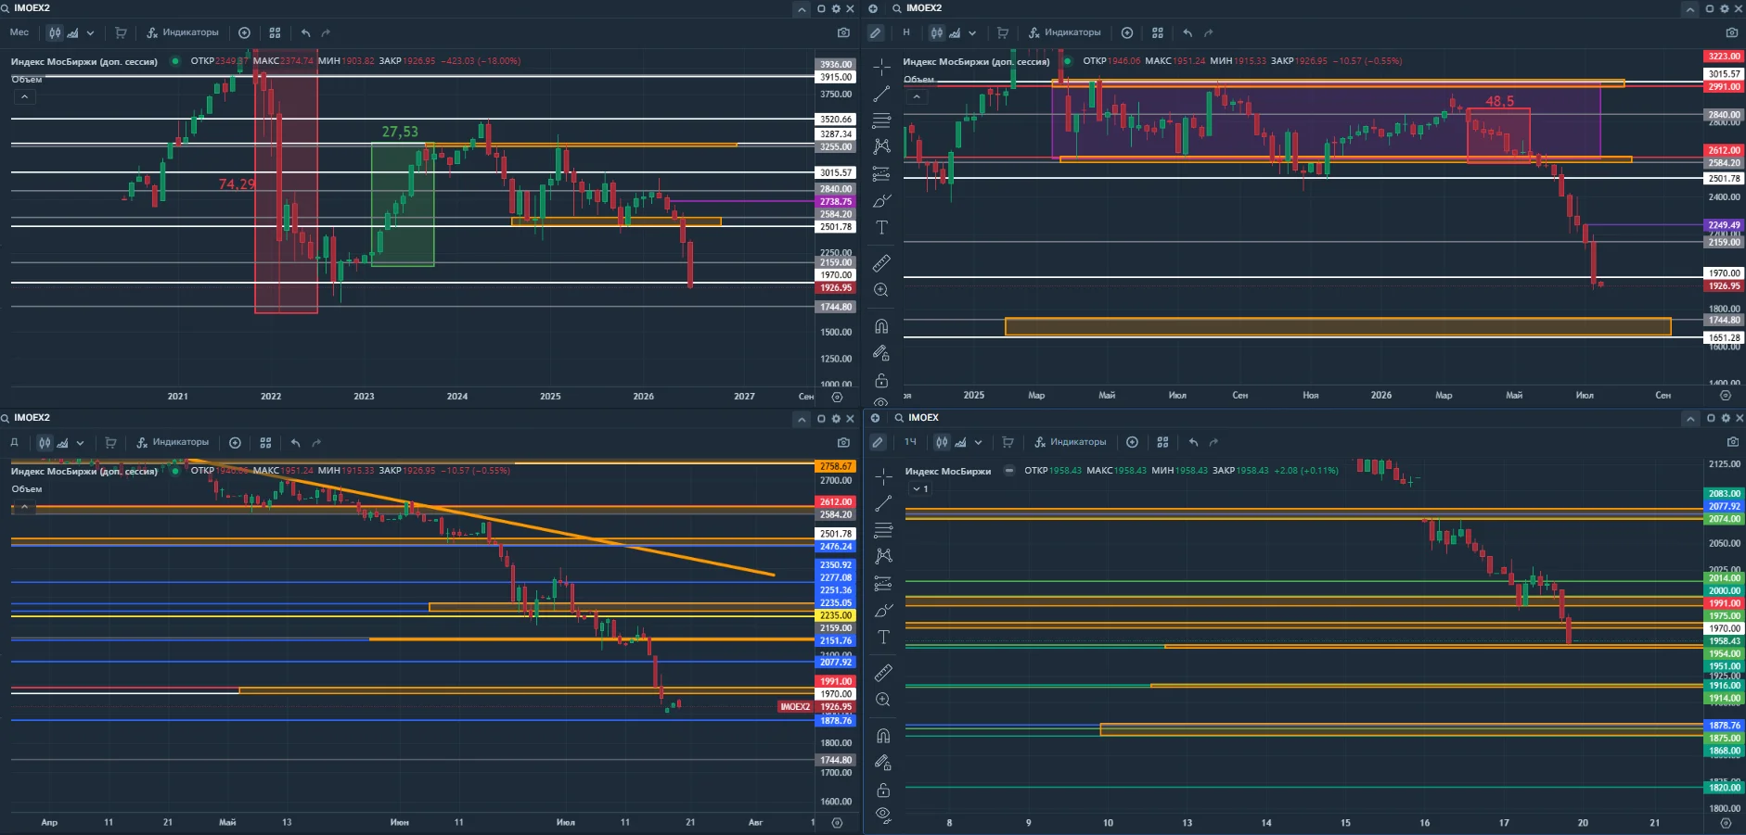Open 1Ч timeframe selector in bottom-right chart

pos(910,442)
